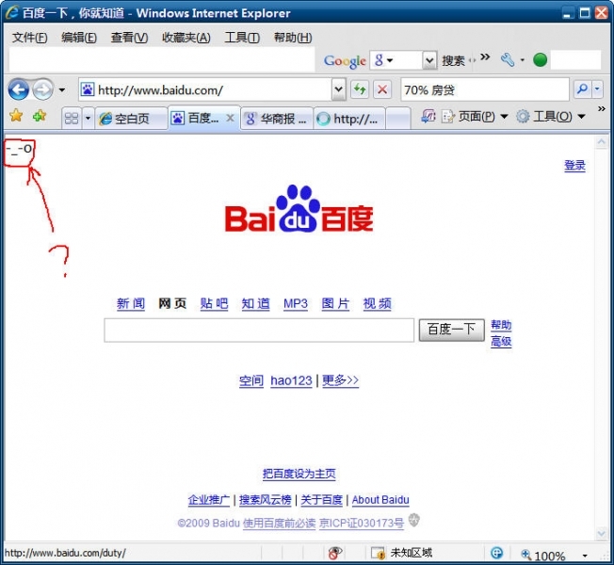Expand the address bar history dropdown

[338, 89]
